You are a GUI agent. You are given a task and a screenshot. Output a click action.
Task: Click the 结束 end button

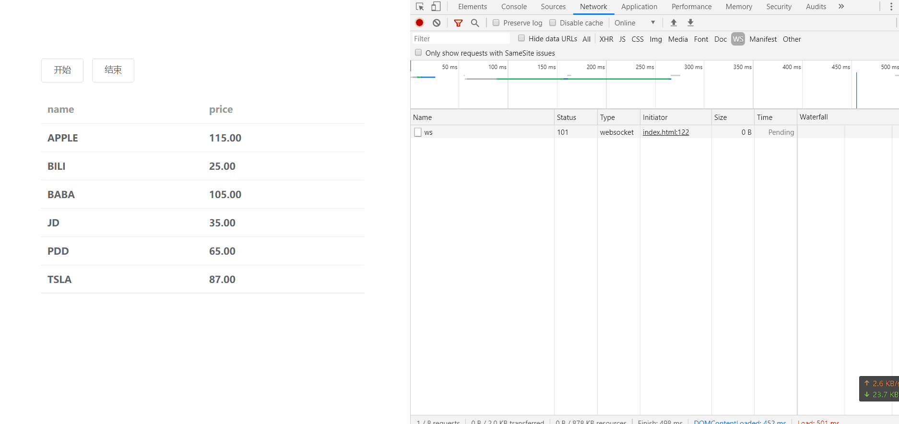click(x=113, y=71)
